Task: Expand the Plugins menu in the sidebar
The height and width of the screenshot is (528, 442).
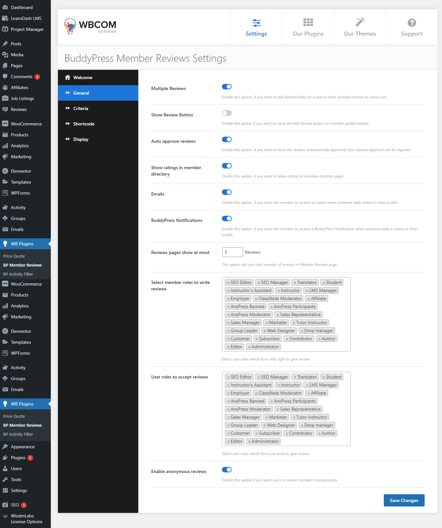Action: point(18,458)
